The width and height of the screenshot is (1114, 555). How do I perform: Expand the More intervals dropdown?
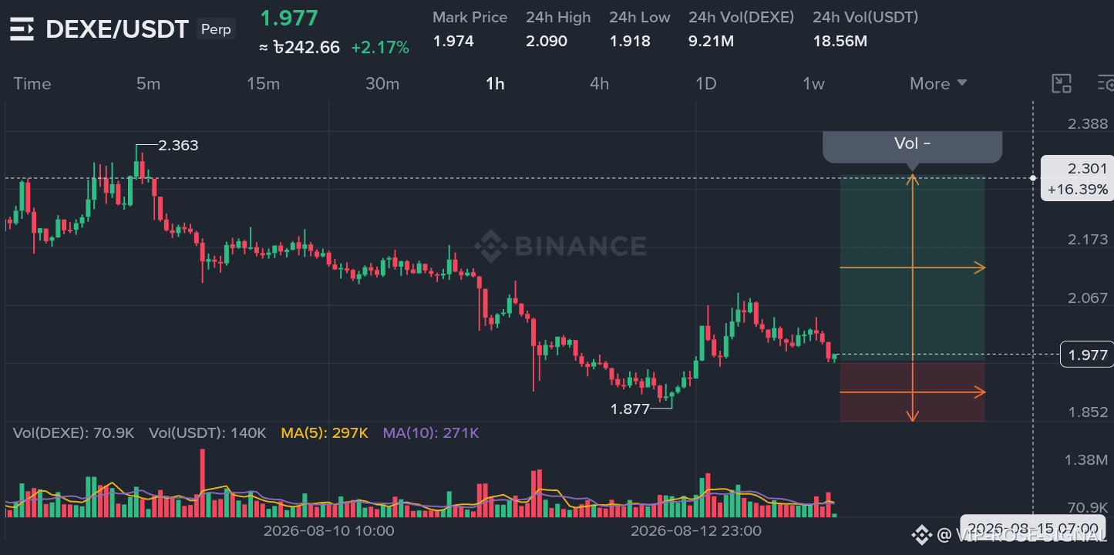pyautogui.click(x=938, y=83)
